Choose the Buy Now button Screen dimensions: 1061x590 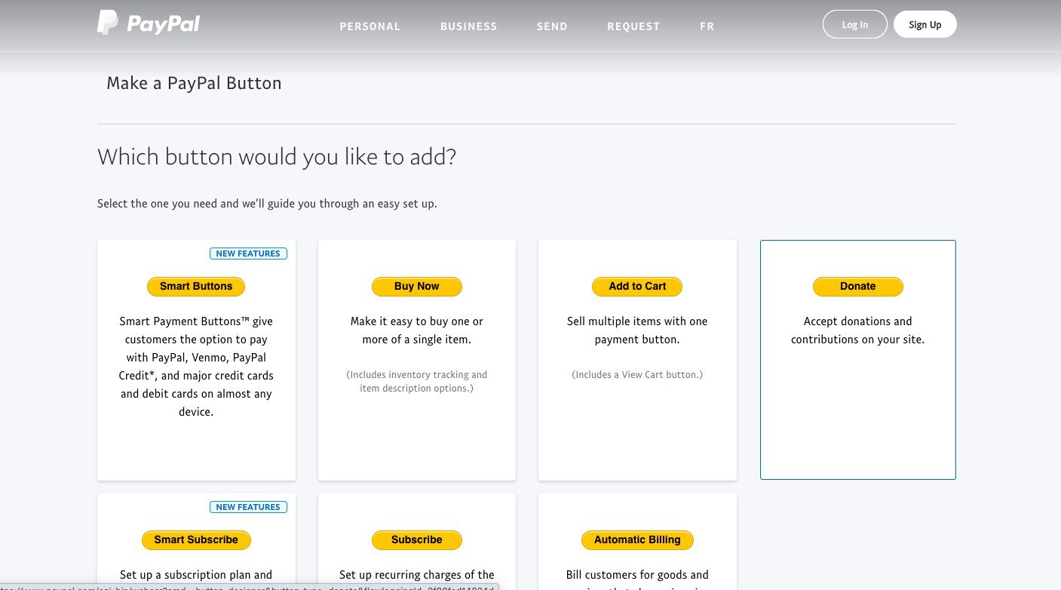417,287
